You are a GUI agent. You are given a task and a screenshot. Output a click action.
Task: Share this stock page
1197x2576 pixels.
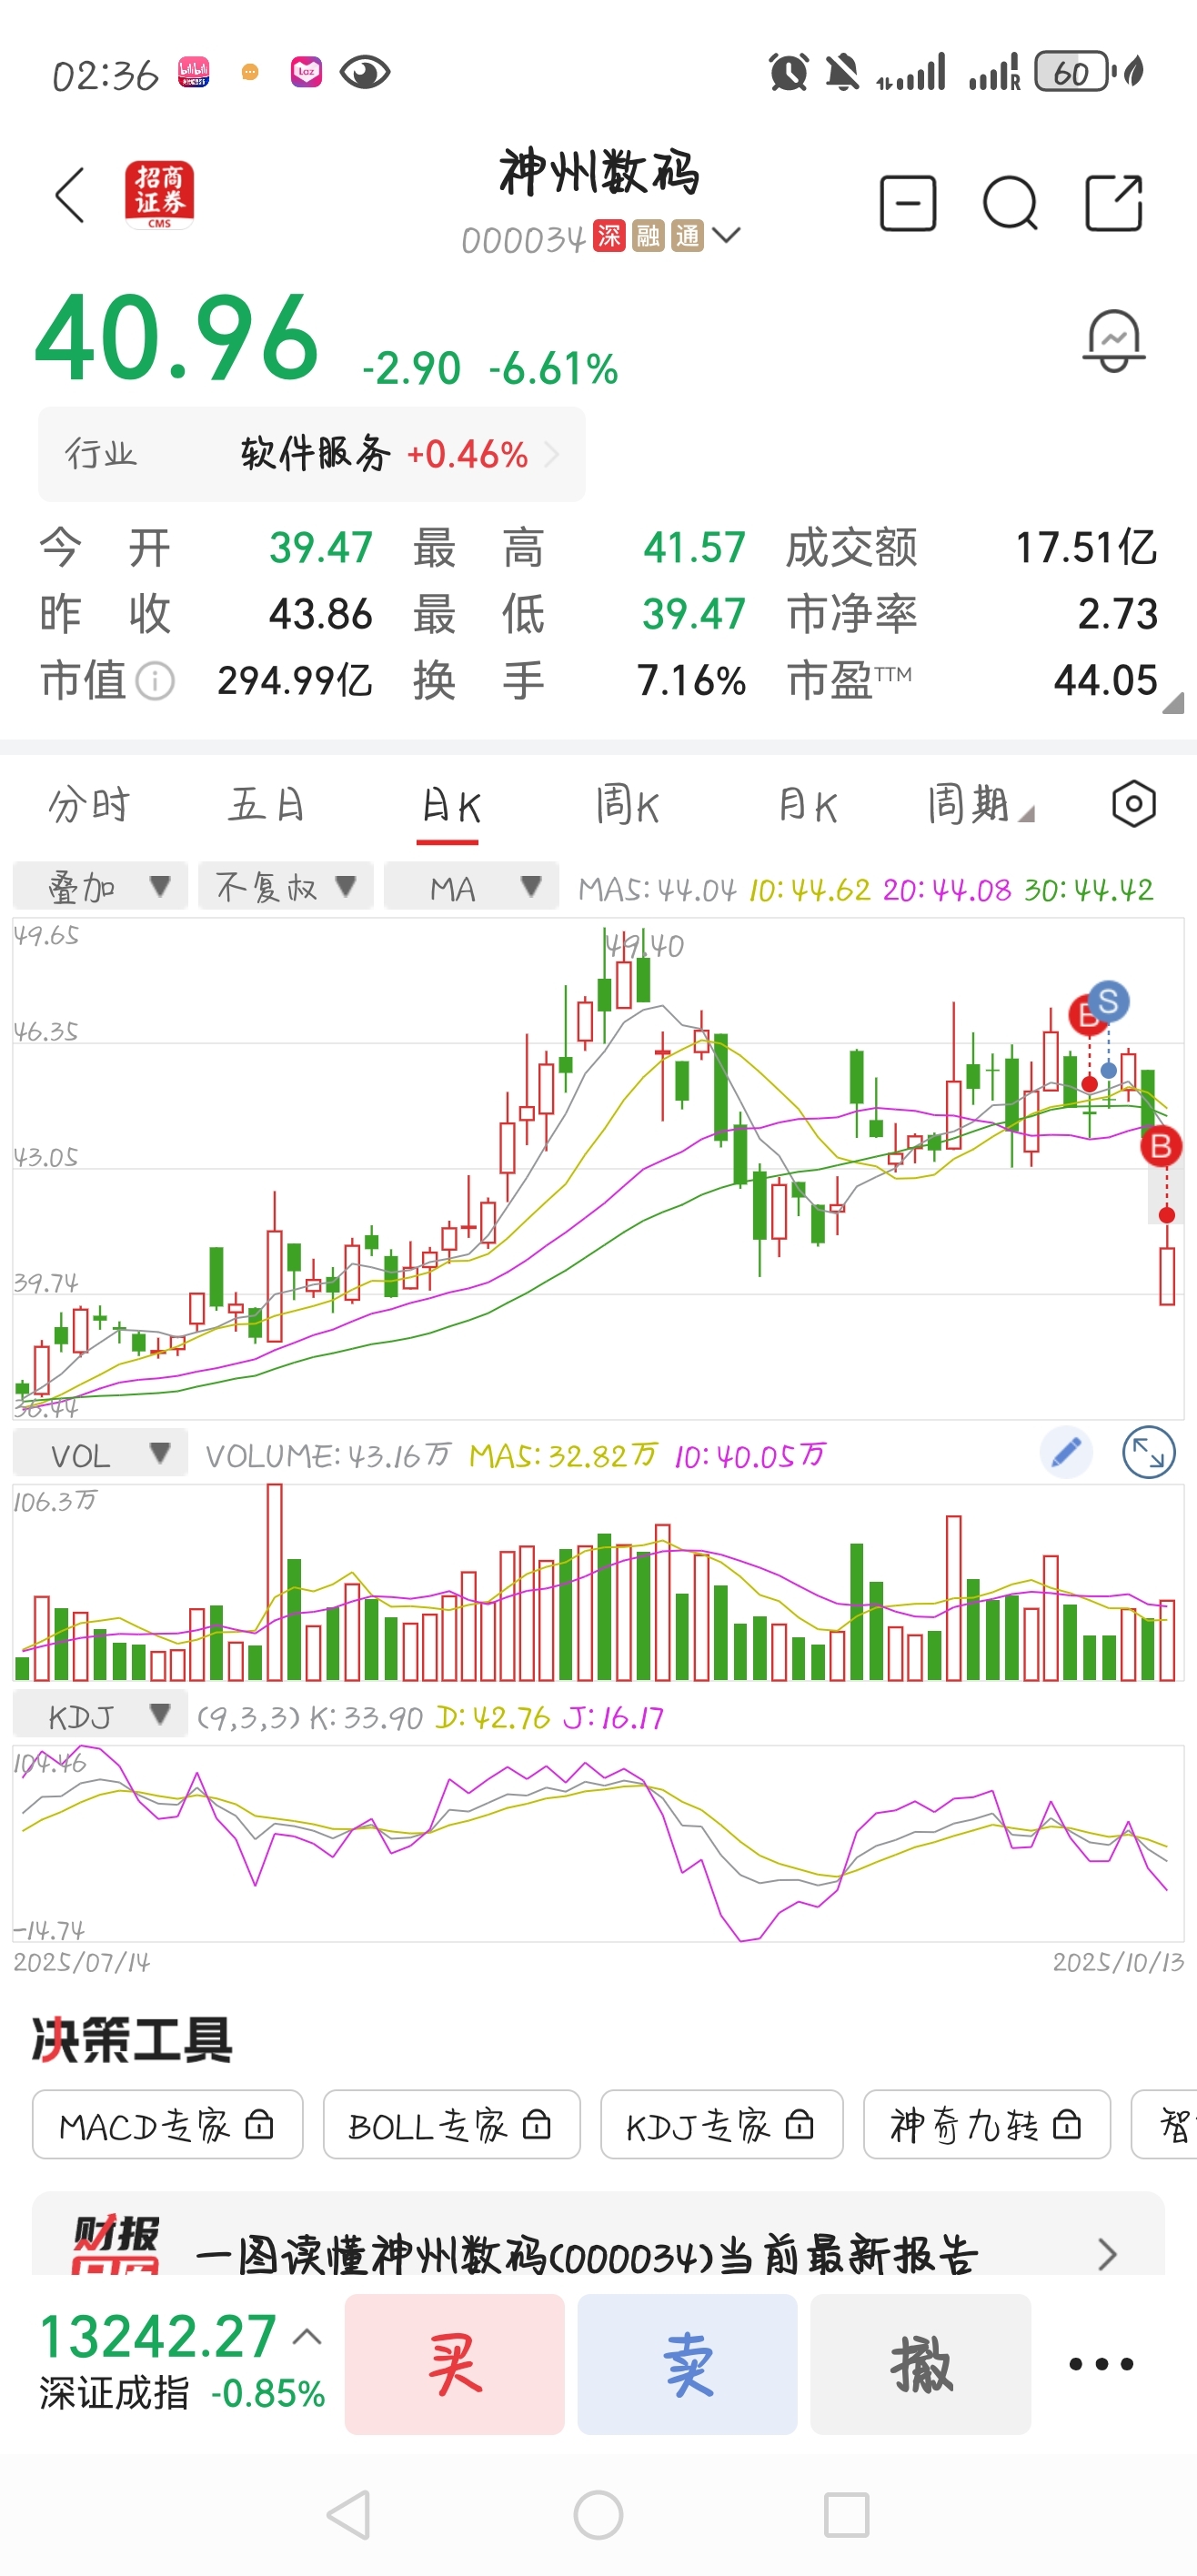pyautogui.click(x=1114, y=203)
